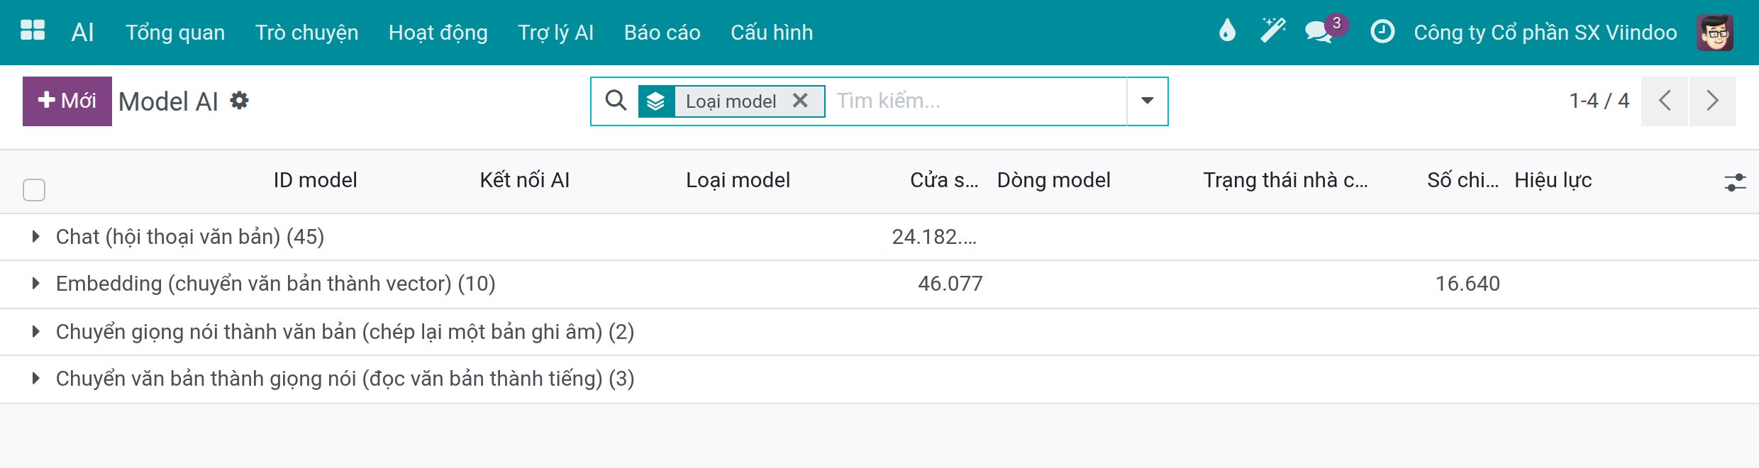Click Model AI breadcrumb title
This screenshot has width=1759, height=468.
coord(168,101)
